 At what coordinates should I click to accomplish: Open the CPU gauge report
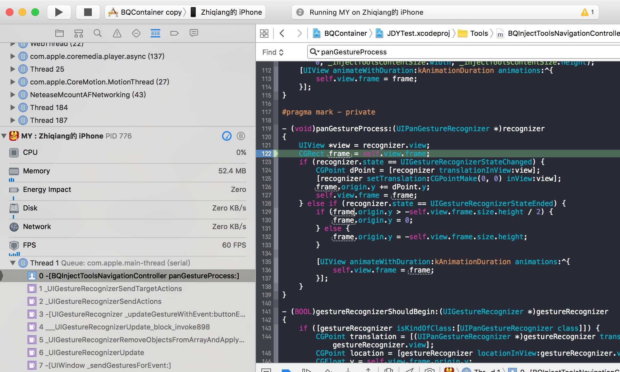[x=128, y=153]
